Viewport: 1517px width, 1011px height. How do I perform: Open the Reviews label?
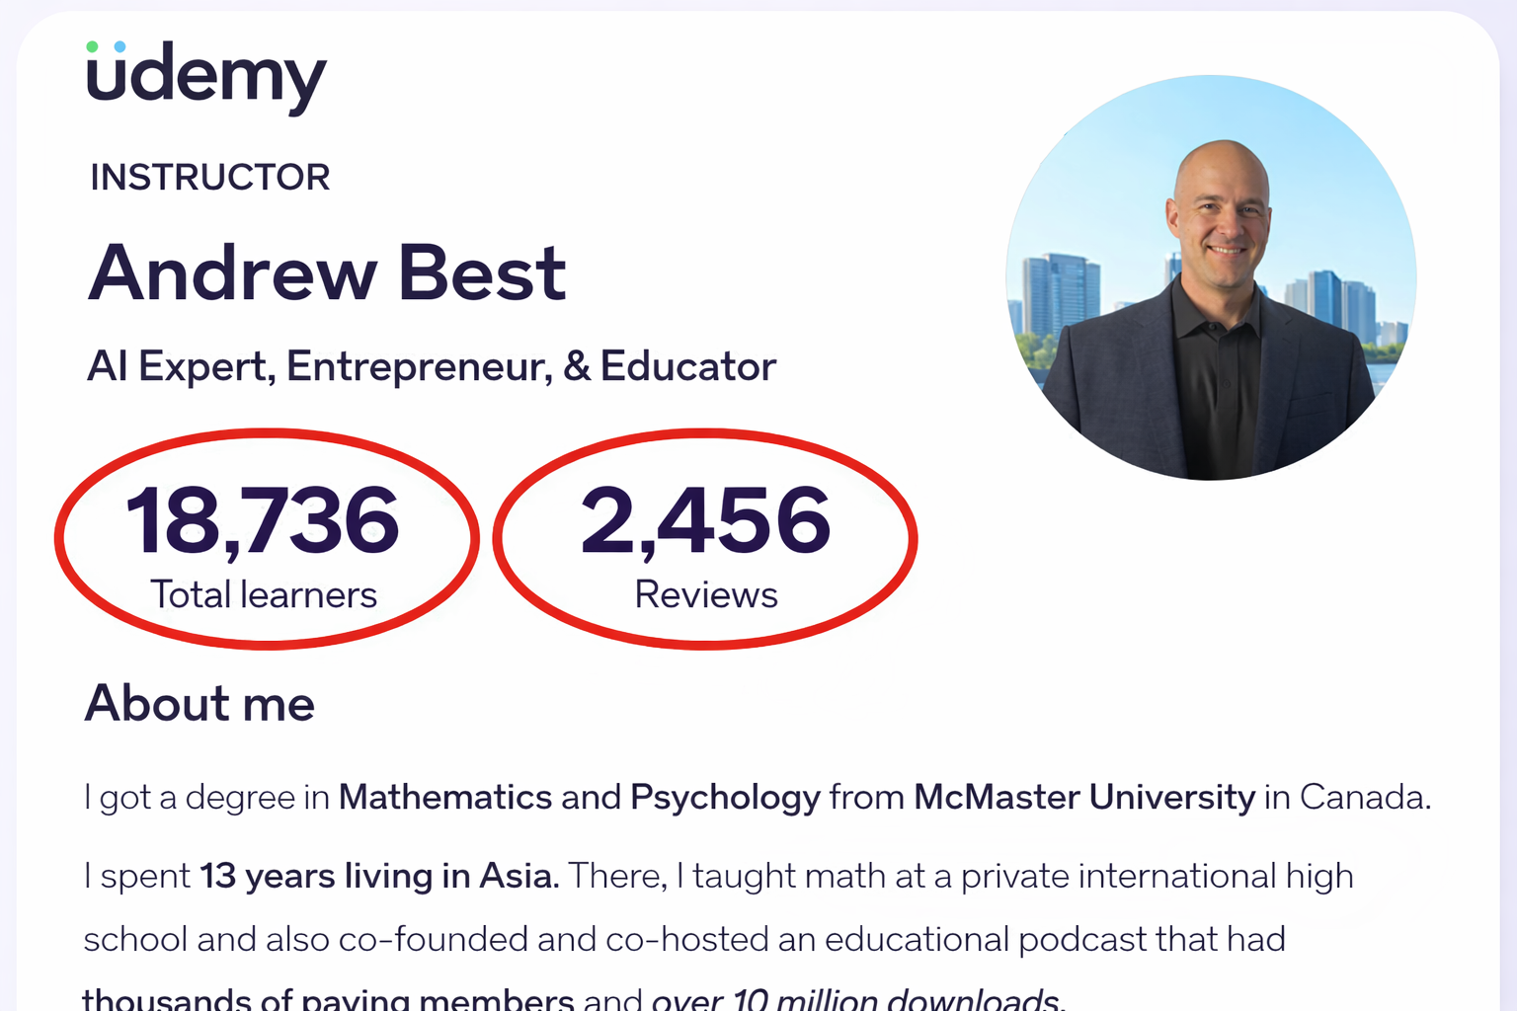click(705, 594)
